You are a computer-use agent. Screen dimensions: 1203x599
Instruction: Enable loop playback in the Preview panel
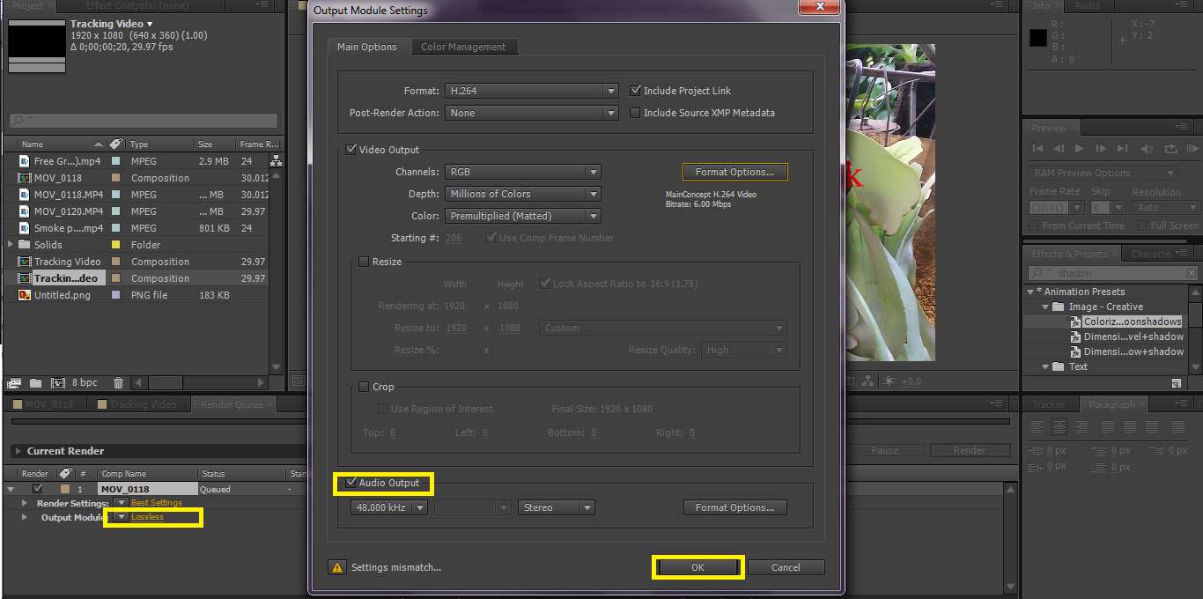click(1171, 149)
